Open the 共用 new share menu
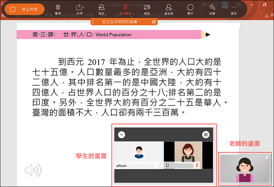Image resolution: width=274 pixels, height=187 pixels. click(x=80, y=10)
